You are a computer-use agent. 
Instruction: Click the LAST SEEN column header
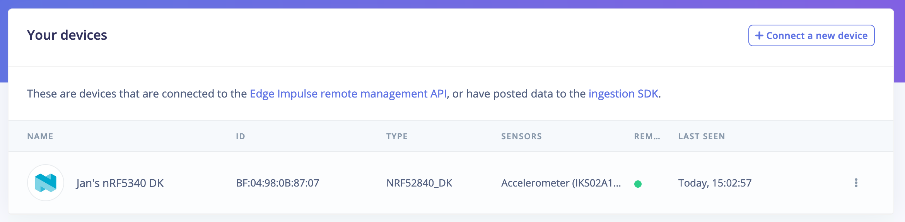702,136
